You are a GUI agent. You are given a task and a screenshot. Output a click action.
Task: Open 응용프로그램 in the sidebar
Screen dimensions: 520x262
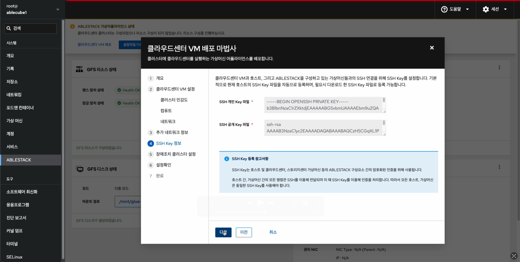click(x=31, y=205)
